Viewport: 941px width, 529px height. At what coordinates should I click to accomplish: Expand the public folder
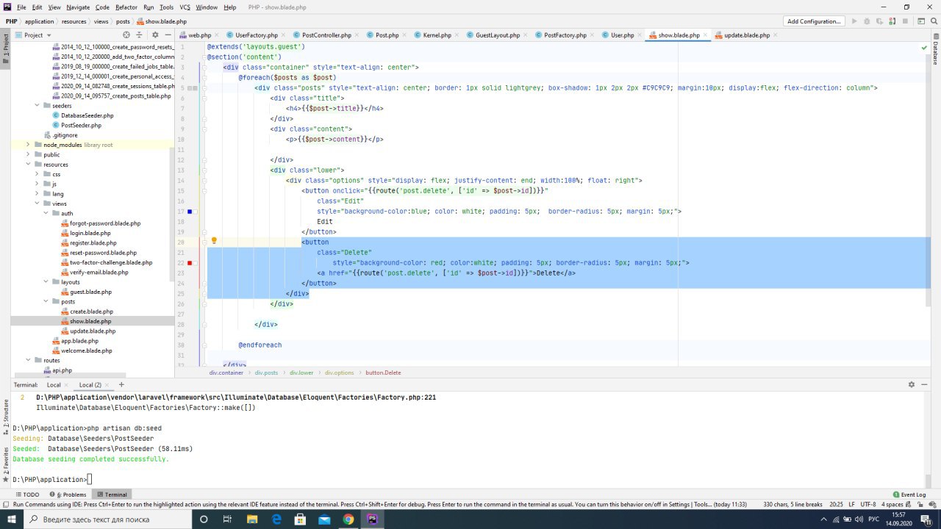pos(29,154)
